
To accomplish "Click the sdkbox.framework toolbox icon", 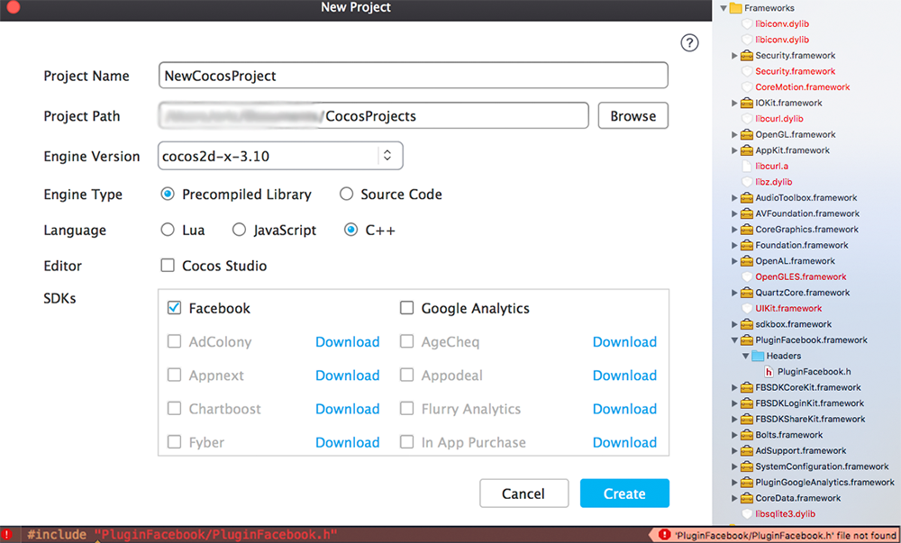I will 746,324.
